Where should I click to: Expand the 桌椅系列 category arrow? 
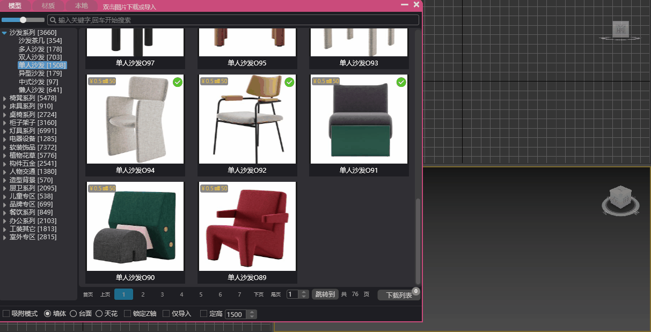[x=5, y=115]
